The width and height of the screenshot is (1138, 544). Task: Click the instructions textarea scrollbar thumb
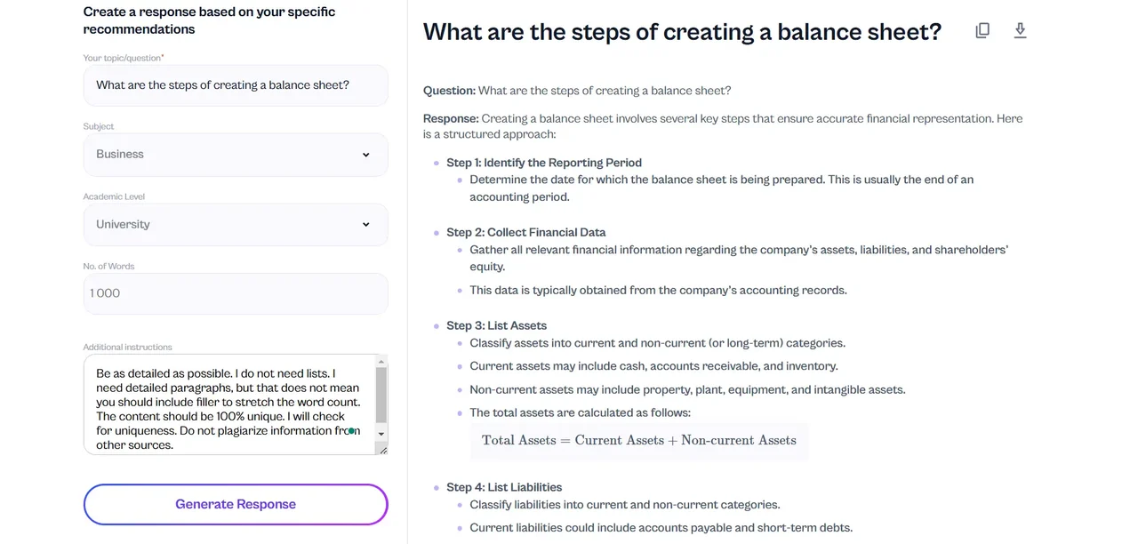(x=381, y=395)
